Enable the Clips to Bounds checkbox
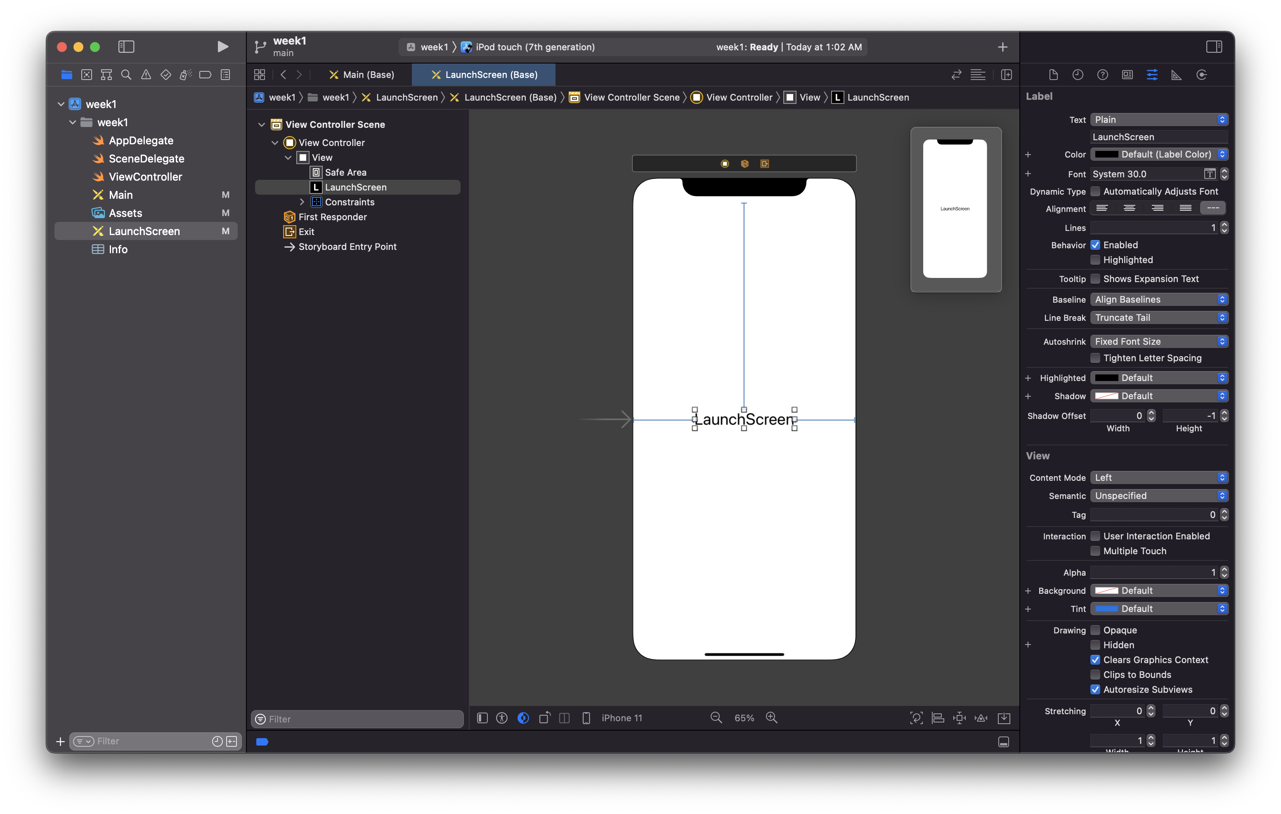Screen dimensions: 1281x814 (x=1095, y=675)
